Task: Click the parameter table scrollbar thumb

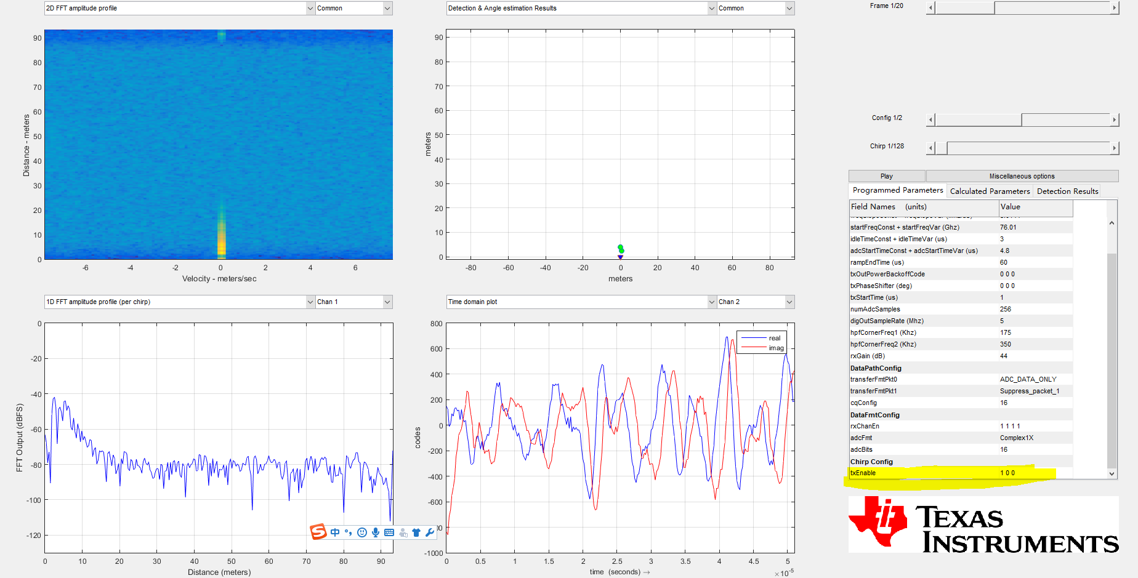Action: click(1112, 360)
